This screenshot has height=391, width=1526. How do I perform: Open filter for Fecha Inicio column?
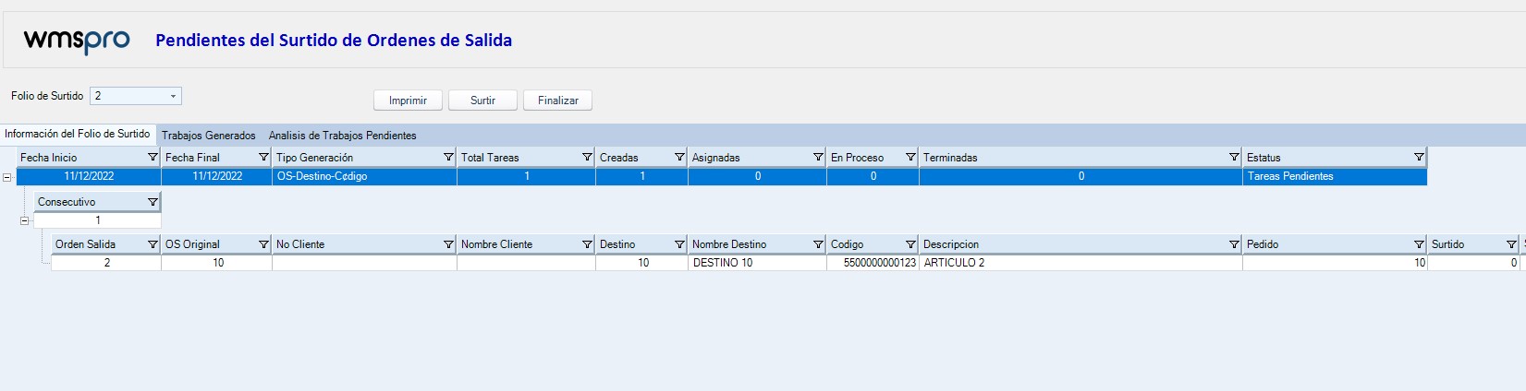click(x=153, y=158)
